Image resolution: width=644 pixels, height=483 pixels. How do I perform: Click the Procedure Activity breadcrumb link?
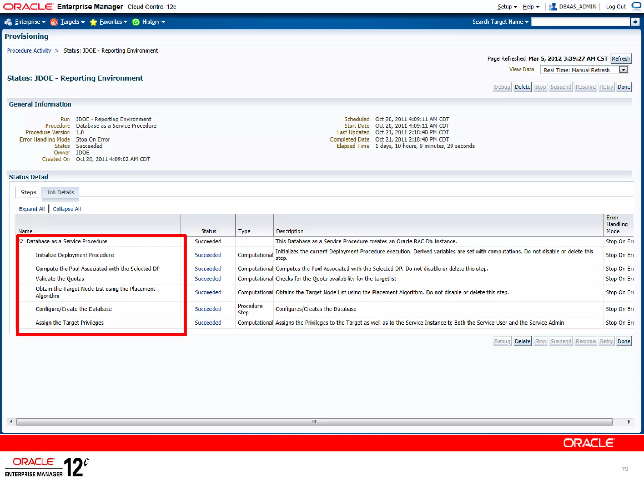pyautogui.click(x=29, y=51)
